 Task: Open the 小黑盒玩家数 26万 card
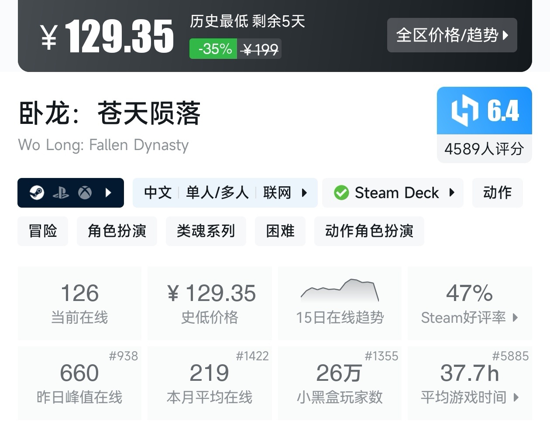[340, 383]
